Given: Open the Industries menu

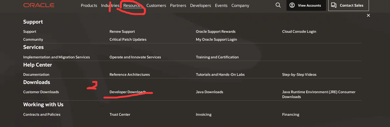Looking at the screenshot, I should 110,5.
